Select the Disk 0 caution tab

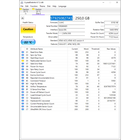[38, 11]
